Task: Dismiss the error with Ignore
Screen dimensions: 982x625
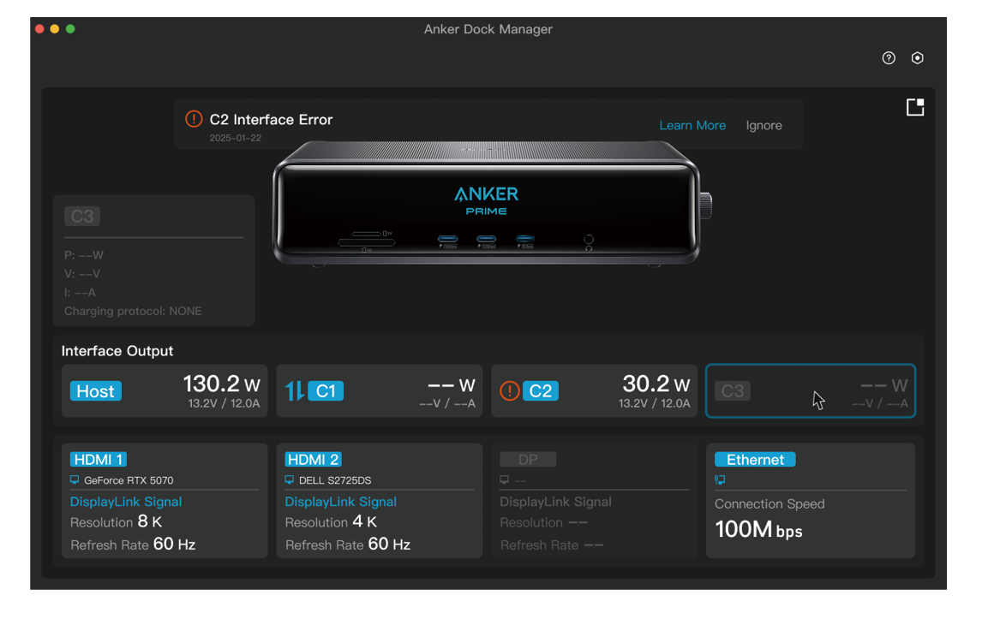Action: (763, 125)
